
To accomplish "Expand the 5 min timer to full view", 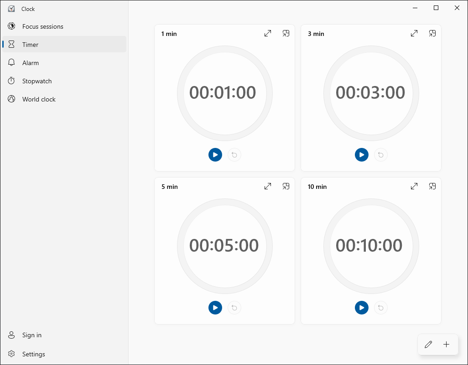I will point(268,187).
